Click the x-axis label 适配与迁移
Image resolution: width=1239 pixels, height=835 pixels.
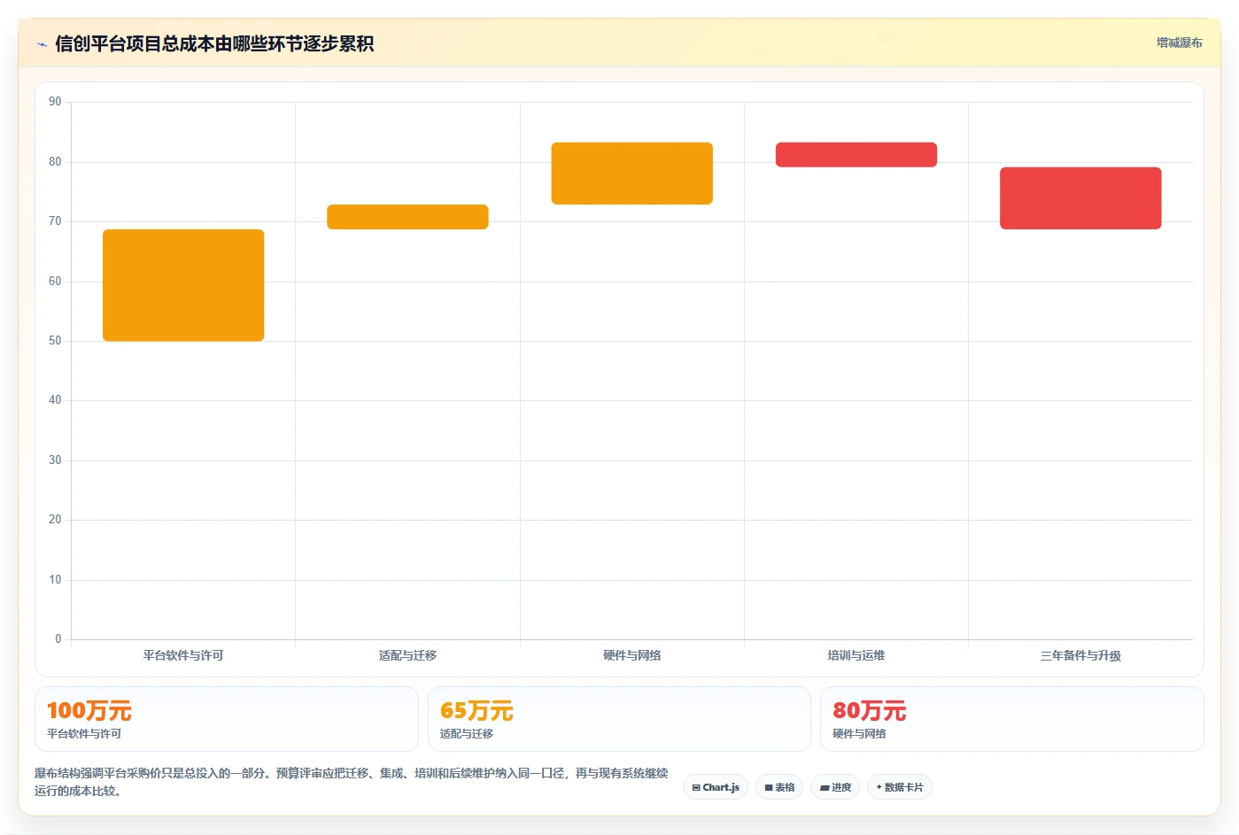pyautogui.click(x=407, y=655)
